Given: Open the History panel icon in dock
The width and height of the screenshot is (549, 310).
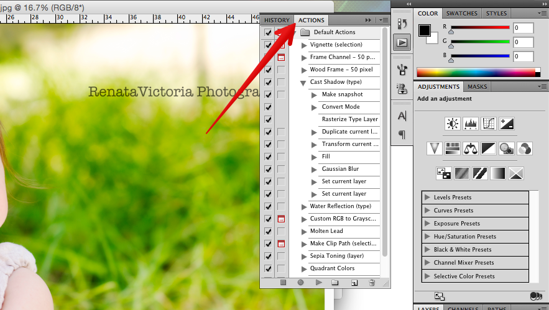Looking at the screenshot, I should 402,24.
